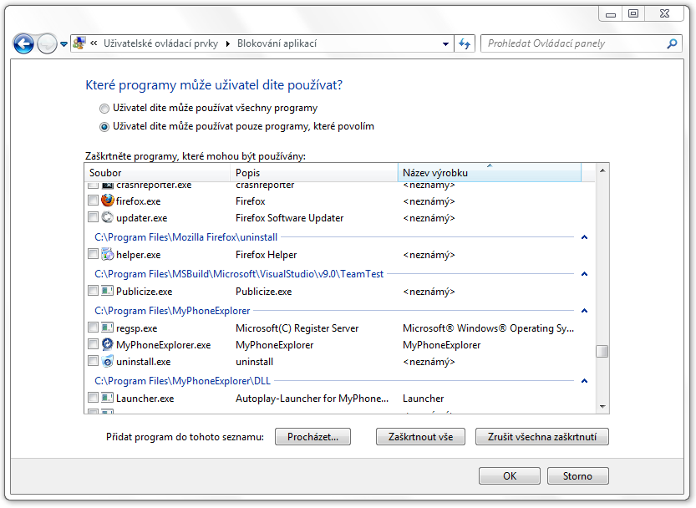Select the C:\Program Files\MyPhoneExplorer\DLL group header

point(182,381)
